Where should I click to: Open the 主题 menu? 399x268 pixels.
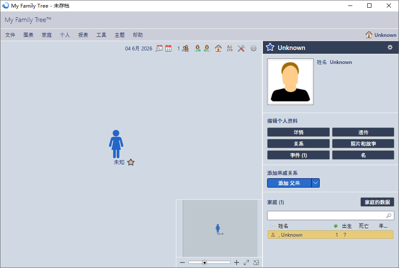point(120,35)
